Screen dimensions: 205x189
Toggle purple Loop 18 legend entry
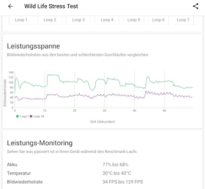[37, 116]
